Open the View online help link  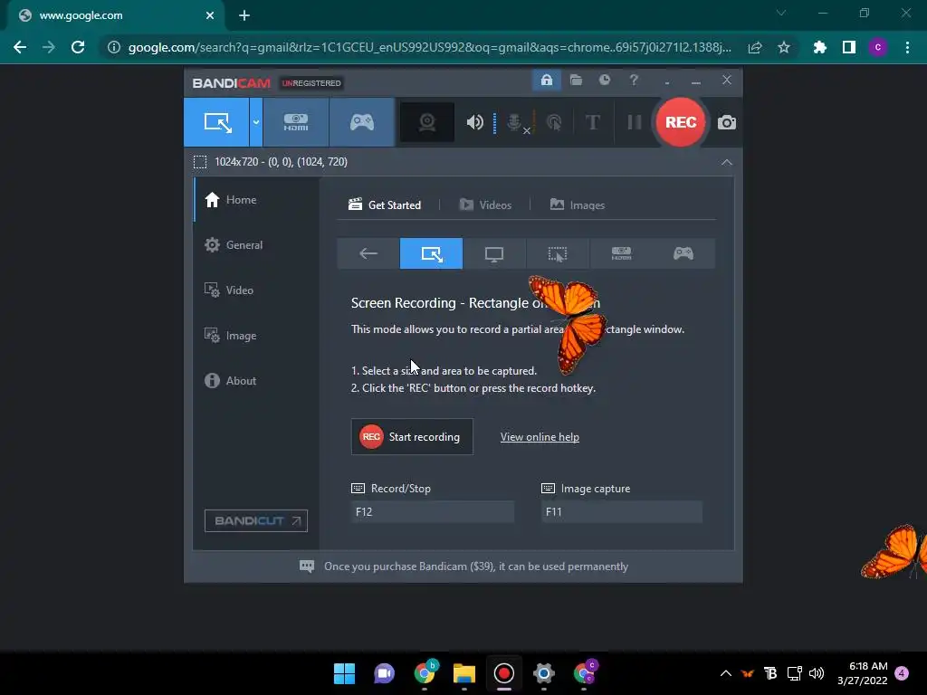click(540, 437)
